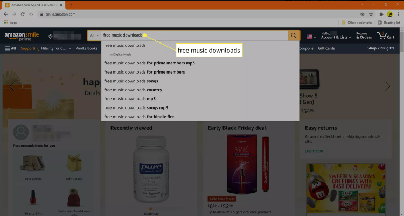Image resolution: width=404 pixels, height=216 pixels.
Task: Click the eye-slash icon in address bar
Action: (363, 15)
